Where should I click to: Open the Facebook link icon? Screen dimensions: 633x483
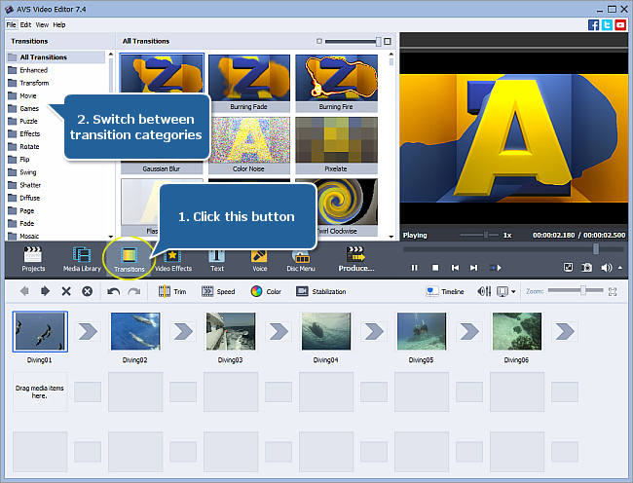593,24
